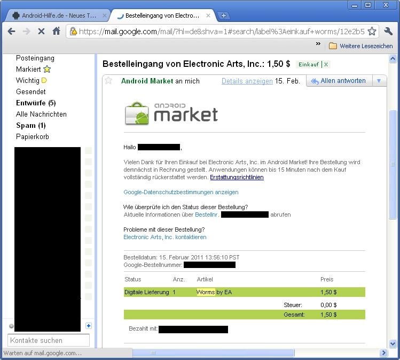400x360 pixels.
Task: Open the Wichtig folder
Action: tap(31, 80)
